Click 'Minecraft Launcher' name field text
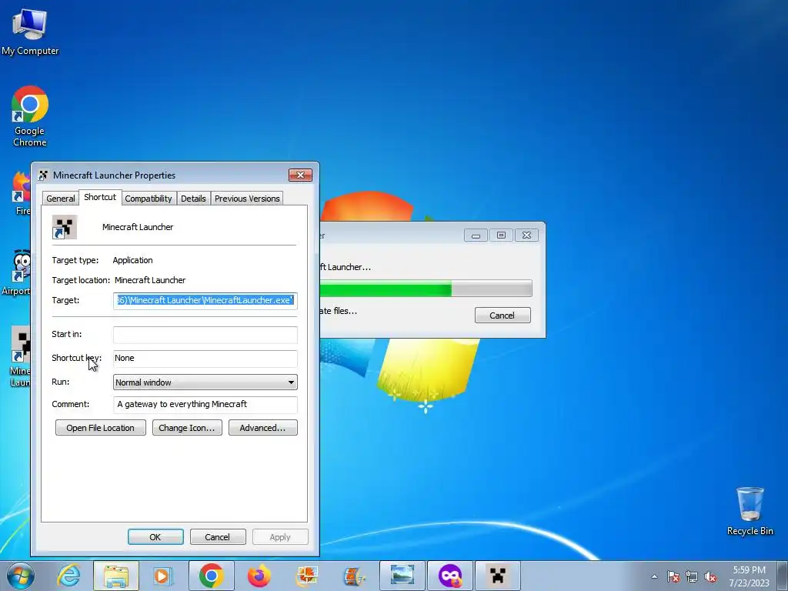The image size is (788, 591). coord(138,227)
